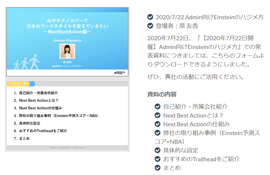The image size is (270, 175).
Task: Click the walking people graphic on the slide
Action: (x=27, y=62)
